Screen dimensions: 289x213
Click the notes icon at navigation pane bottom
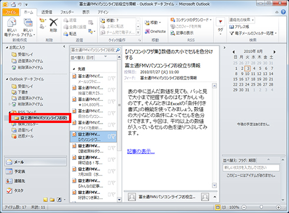[x=45, y=199]
